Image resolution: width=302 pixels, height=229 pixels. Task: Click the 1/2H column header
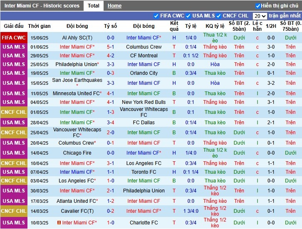271,26
